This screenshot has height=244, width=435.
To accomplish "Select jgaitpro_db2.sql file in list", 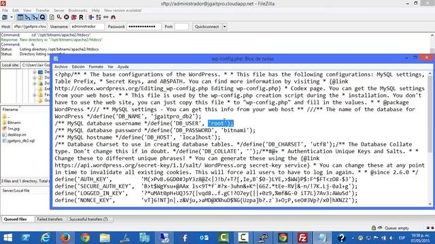I will click(21, 140).
